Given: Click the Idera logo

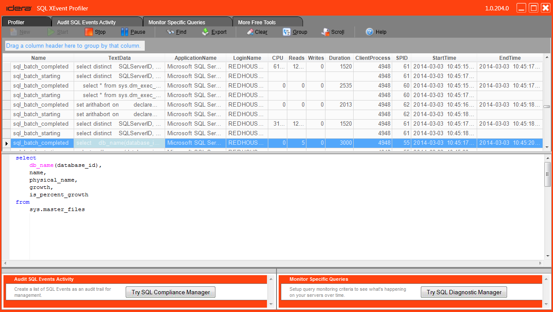Looking at the screenshot, I should [19, 8].
